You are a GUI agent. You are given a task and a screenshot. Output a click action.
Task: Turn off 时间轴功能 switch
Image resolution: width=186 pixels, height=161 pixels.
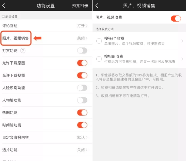point(82,125)
